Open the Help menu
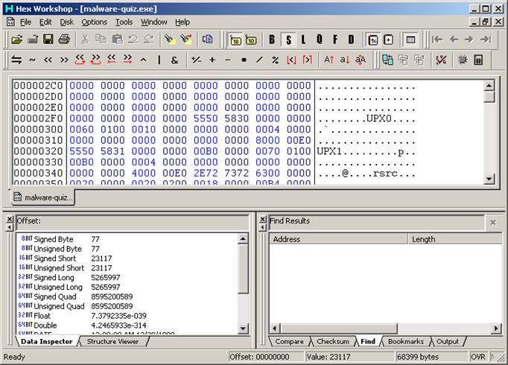 tap(182, 22)
